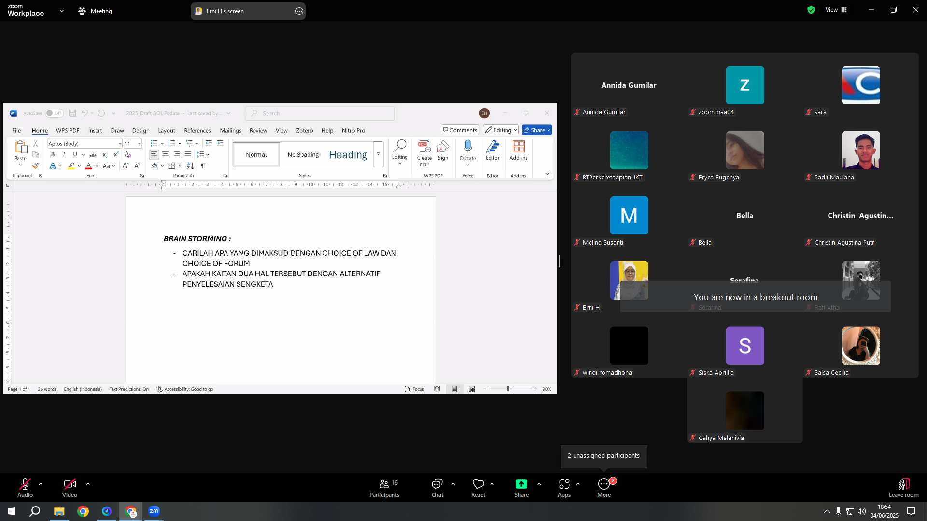
Task: Toggle bold formatting in Word ribbon
Action: [53, 155]
